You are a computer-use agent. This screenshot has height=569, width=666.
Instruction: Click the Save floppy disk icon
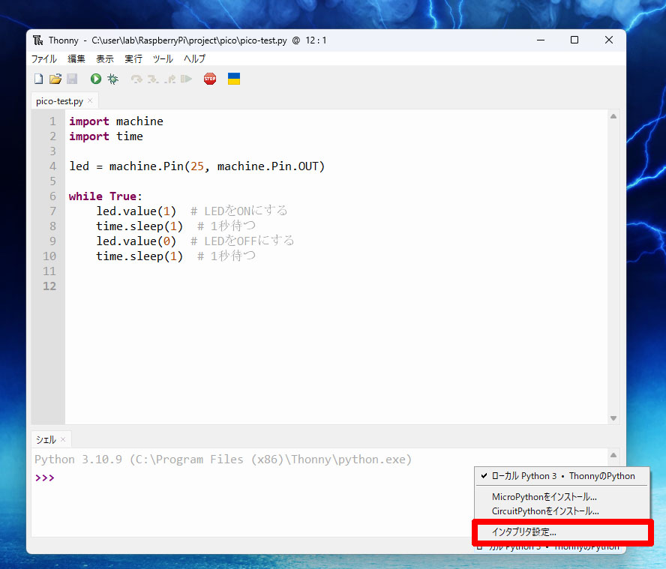point(72,79)
